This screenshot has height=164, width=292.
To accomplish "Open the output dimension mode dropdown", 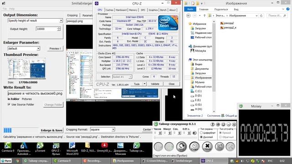I will 35,20.
